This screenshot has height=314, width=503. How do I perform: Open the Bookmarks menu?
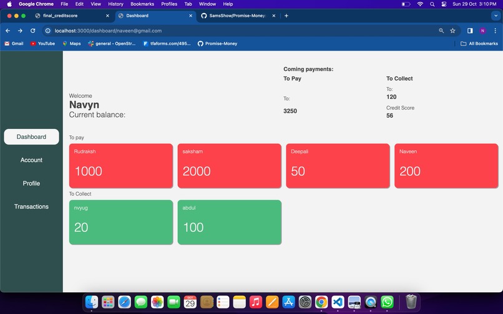[142, 4]
